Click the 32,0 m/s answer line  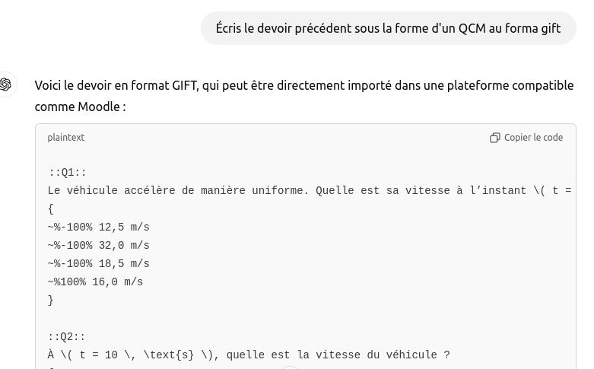point(99,246)
